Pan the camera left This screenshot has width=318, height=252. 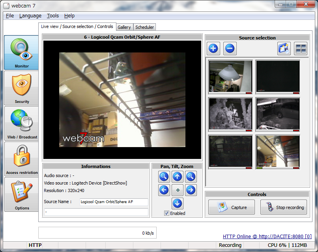click(164, 190)
